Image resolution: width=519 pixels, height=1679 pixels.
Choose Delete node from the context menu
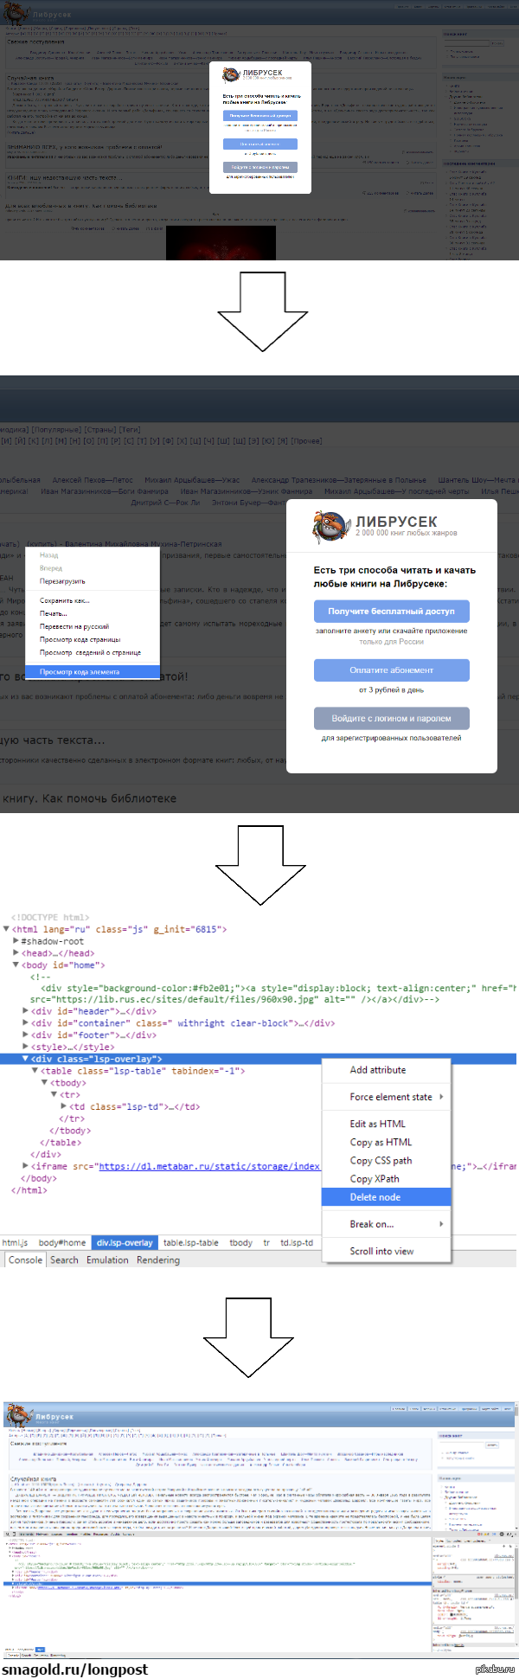pos(375,1197)
